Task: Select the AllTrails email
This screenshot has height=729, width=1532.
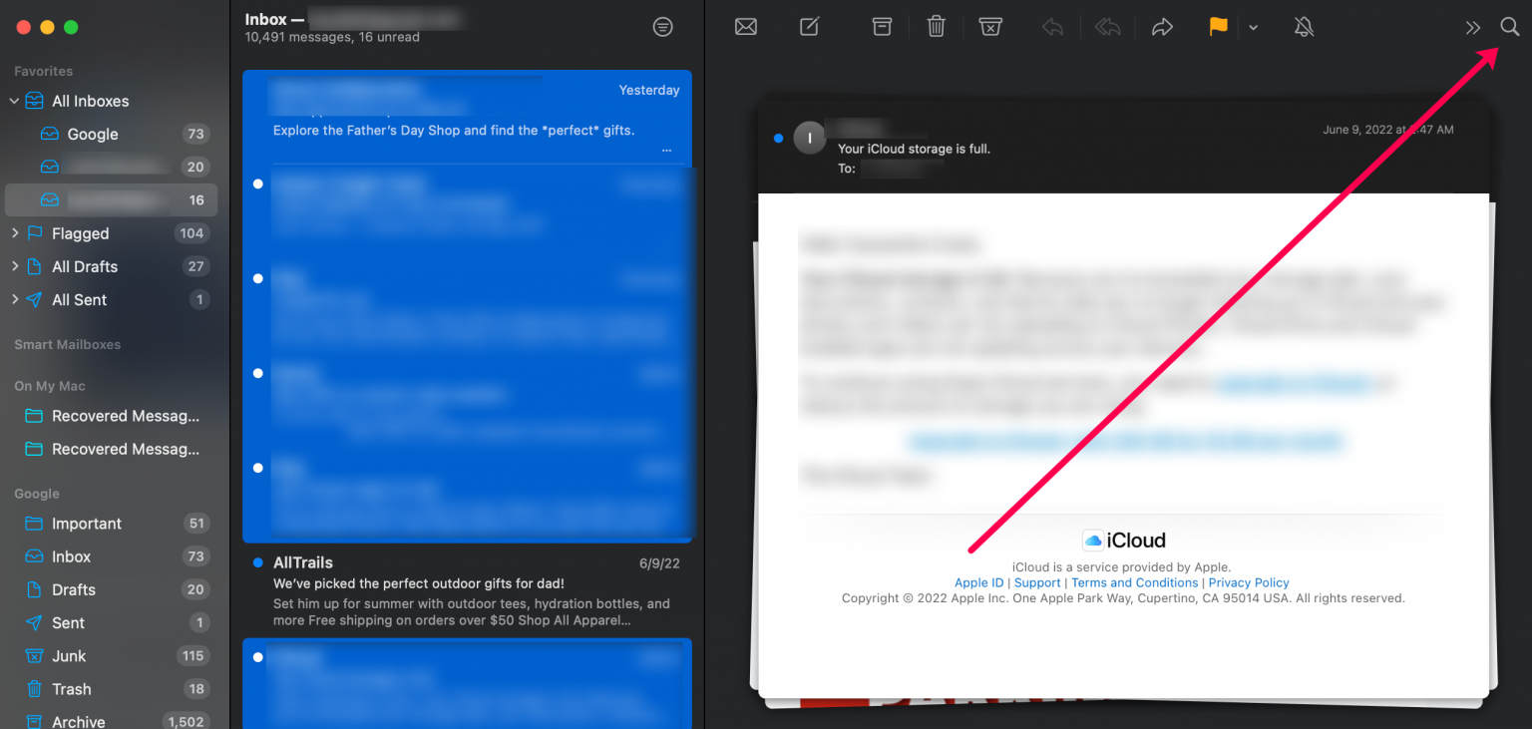Action: click(x=467, y=588)
